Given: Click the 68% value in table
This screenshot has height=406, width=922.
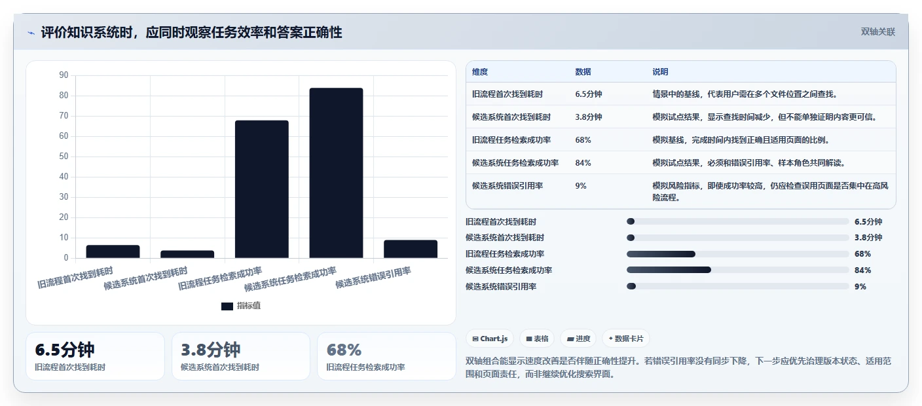Looking at the screenshot, I should point(583,140).
